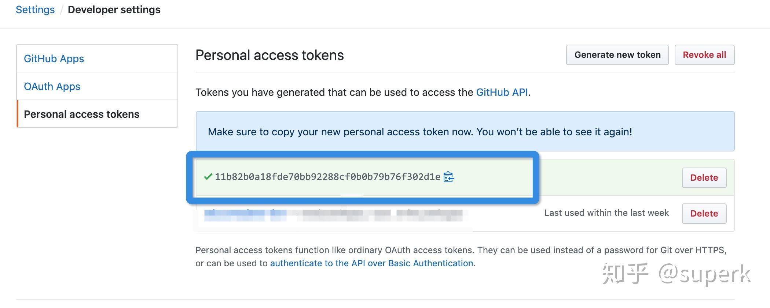Click the Last used within the last week text
Image resolution: width=770 pixels, height=308 pixels.
(x=606, y=213)
